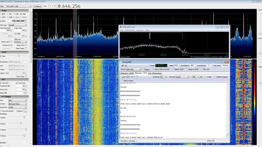
Task: Open the Step size dropdown
Action: [20, 42]
